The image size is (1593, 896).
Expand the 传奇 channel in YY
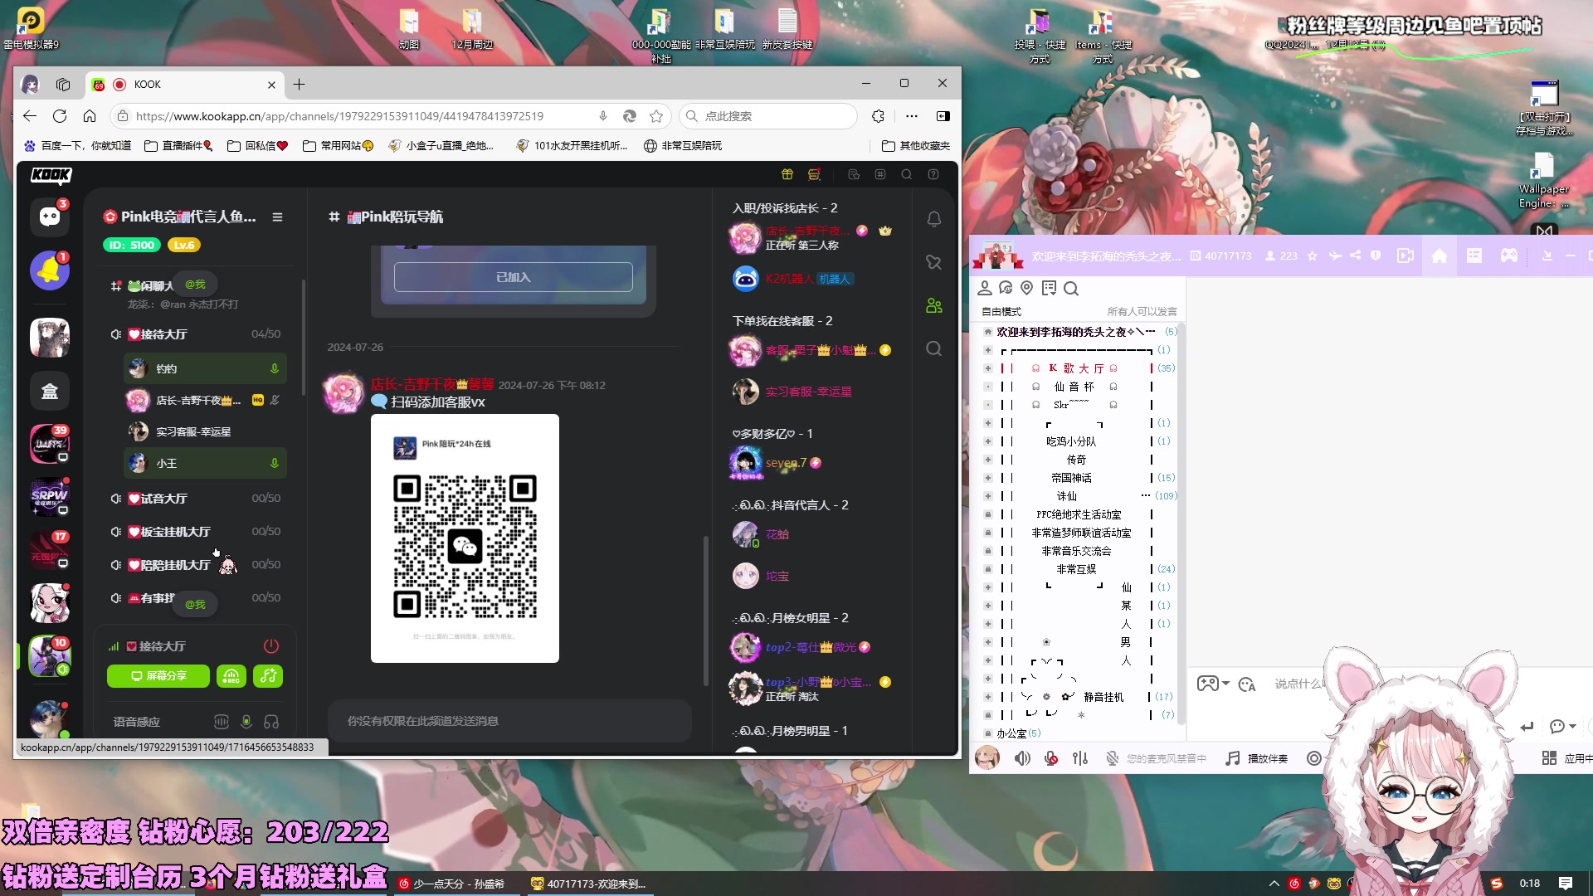pyautogui.click(x=988, y=460)
